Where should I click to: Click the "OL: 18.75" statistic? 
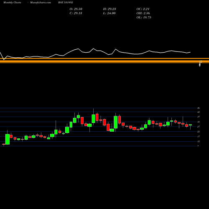point(144,18)
